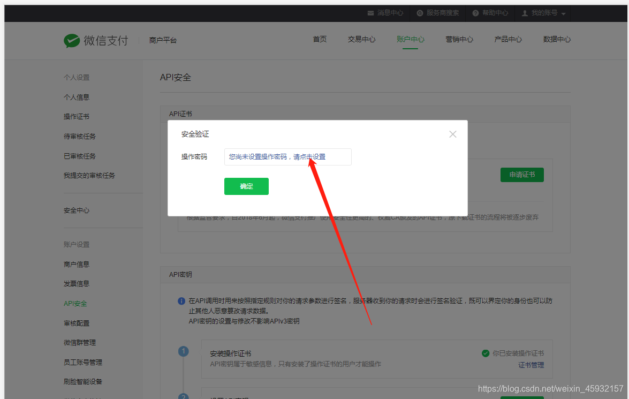The image size is (629, 399).
Task: Click the API安全 page heading
Action: click(x=175, y=78)
